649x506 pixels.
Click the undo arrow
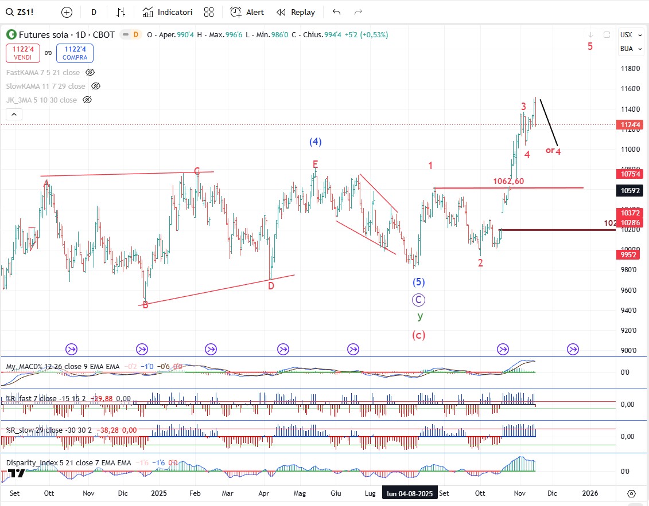336,12
